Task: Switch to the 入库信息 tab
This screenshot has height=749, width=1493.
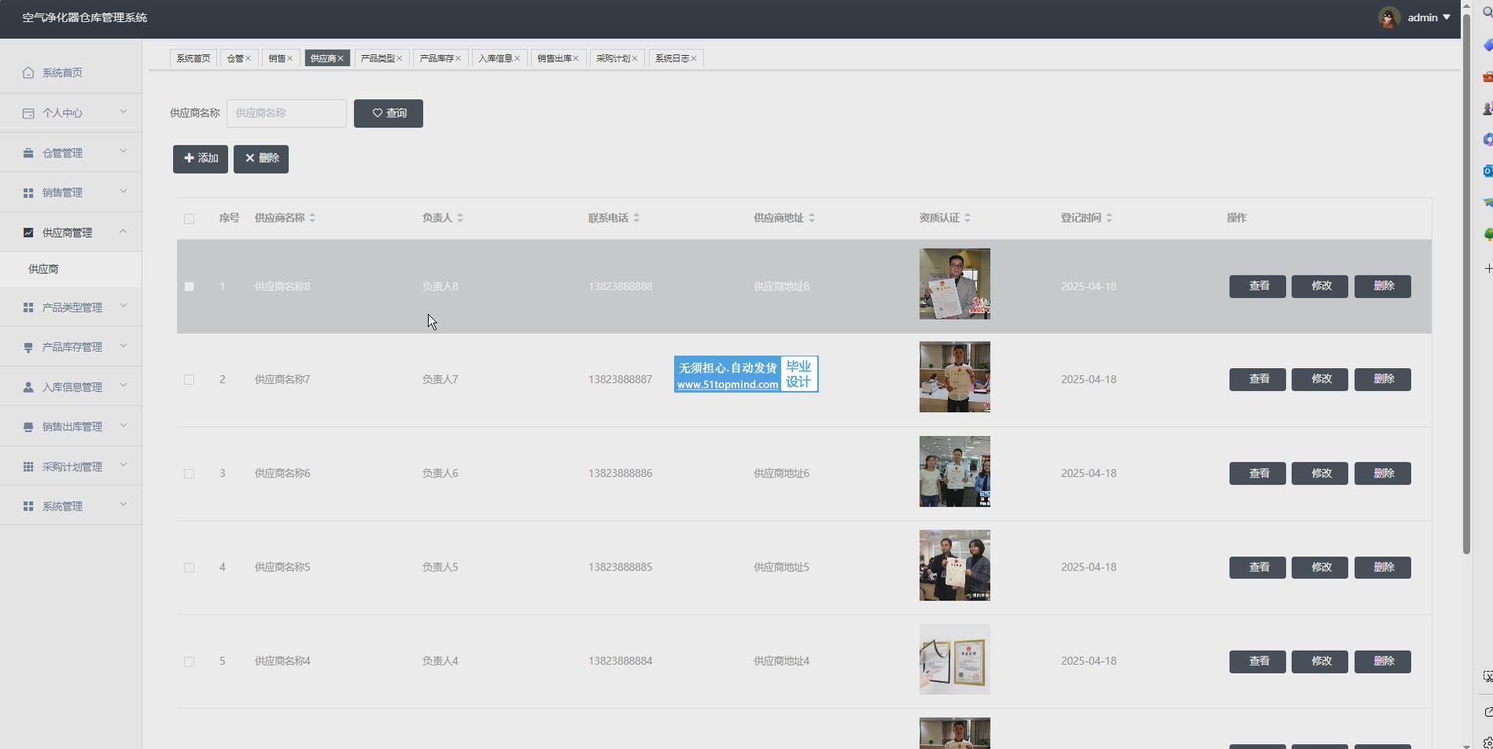Action: 495,58
